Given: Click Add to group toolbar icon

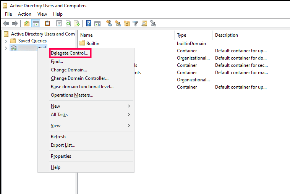Looking at the screenshot, I should (153, 24).
